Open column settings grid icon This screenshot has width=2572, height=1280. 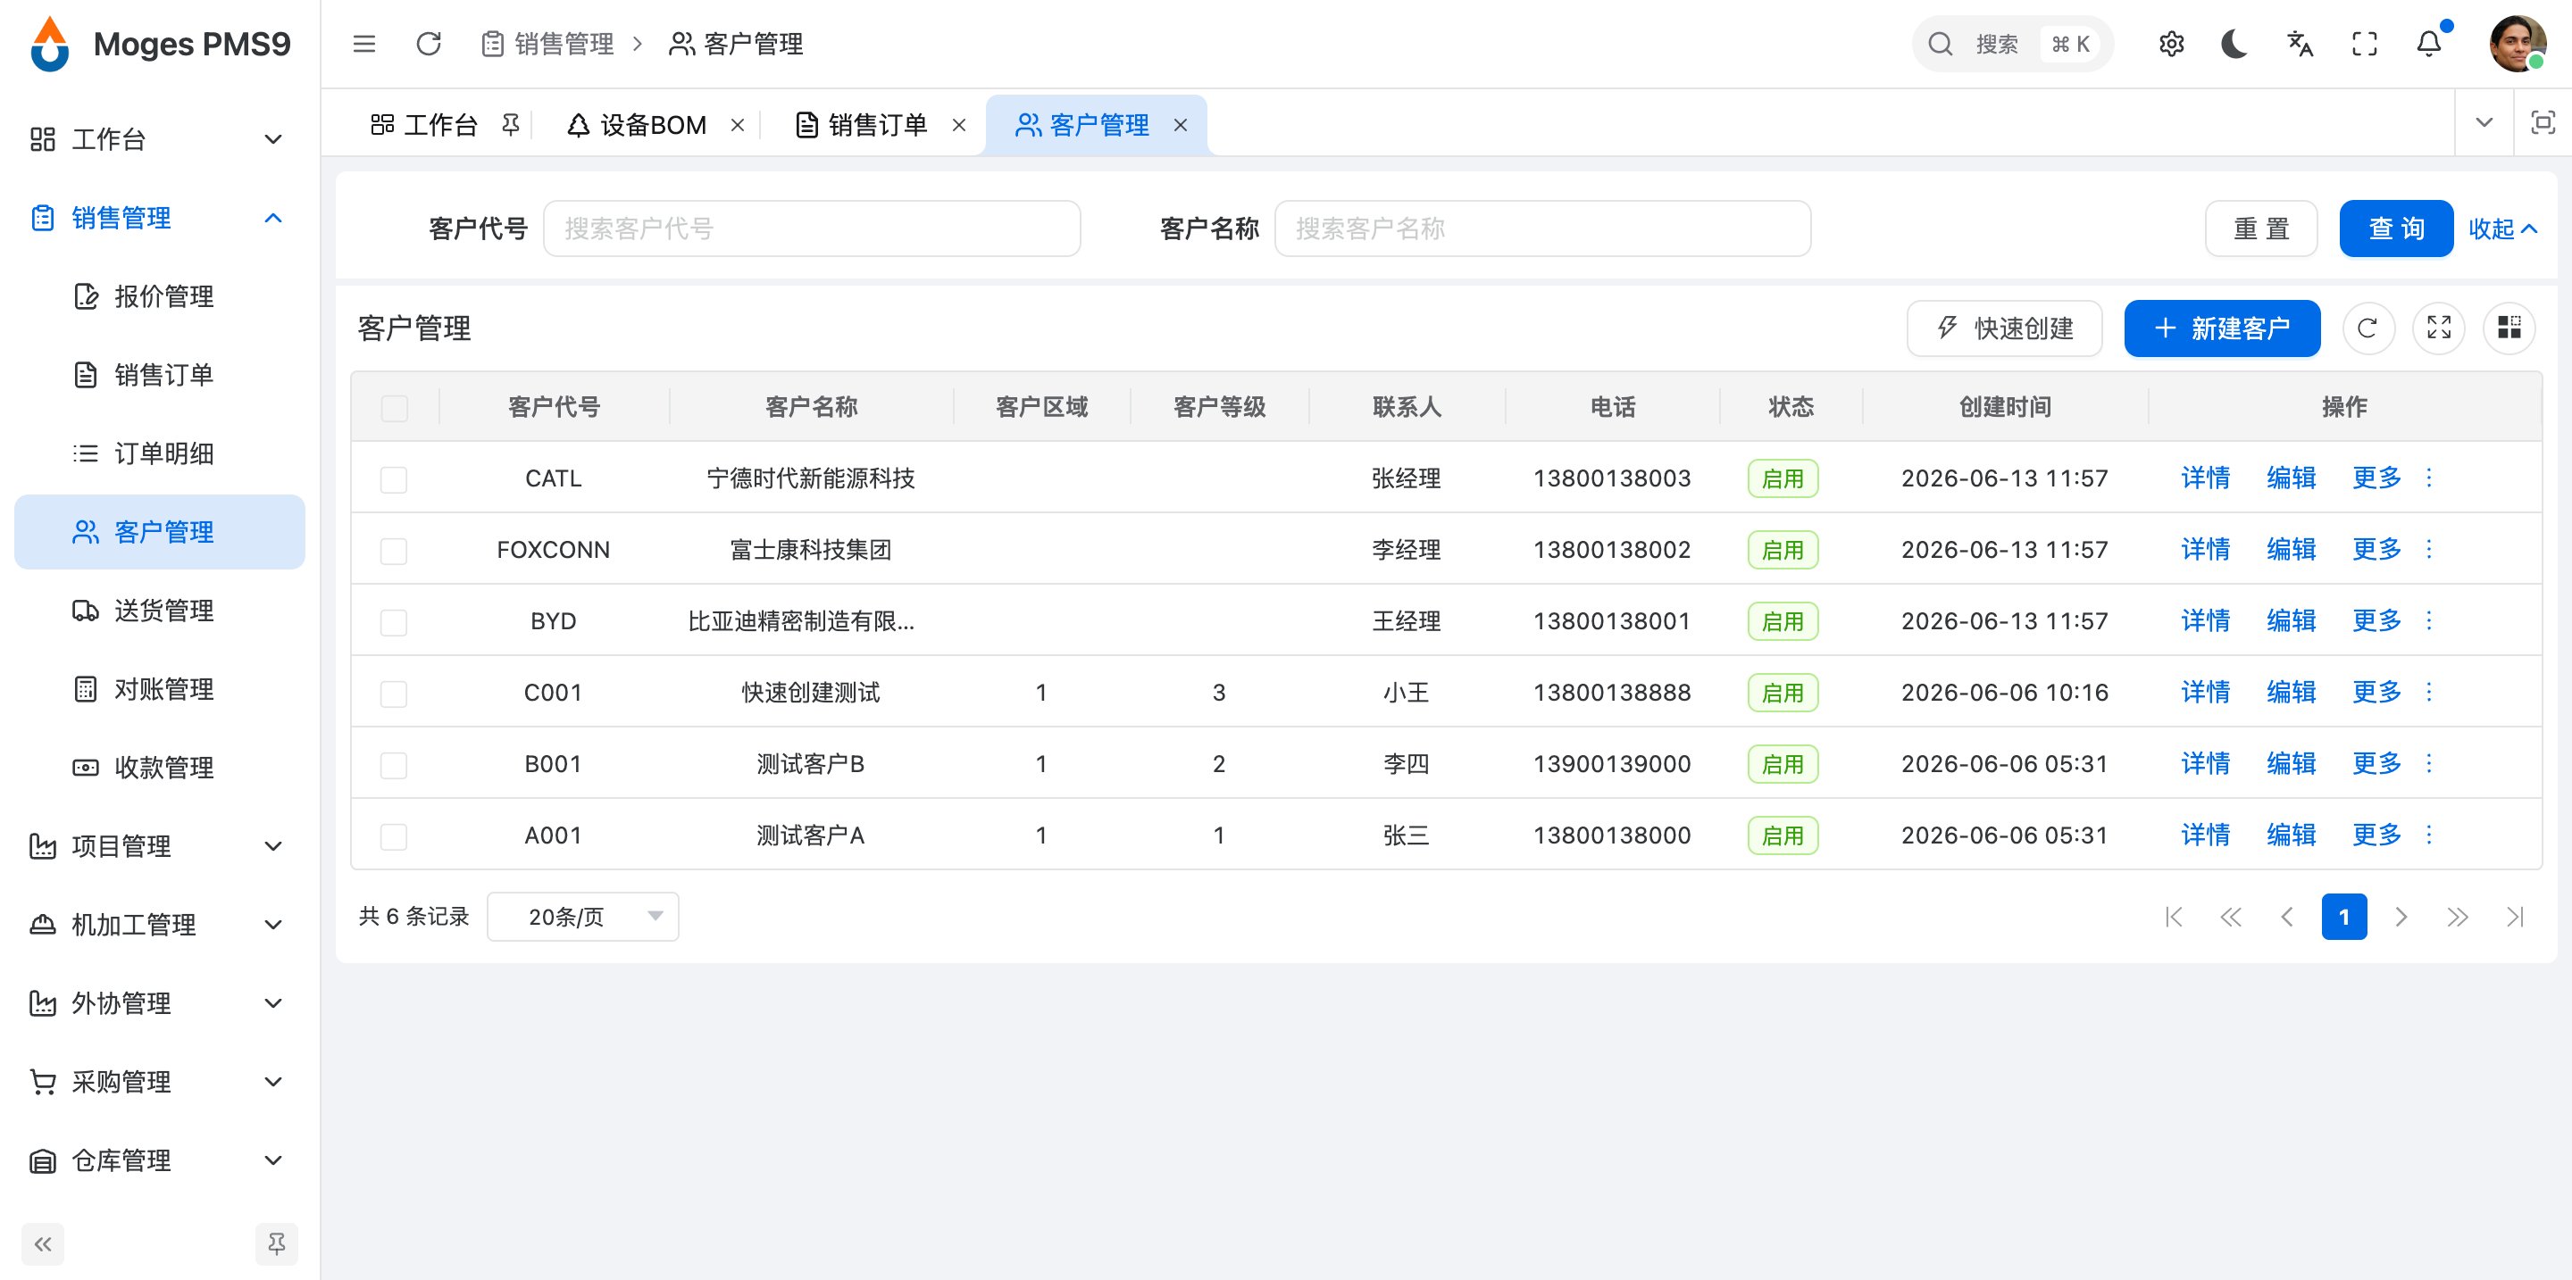coord(2509,328)
